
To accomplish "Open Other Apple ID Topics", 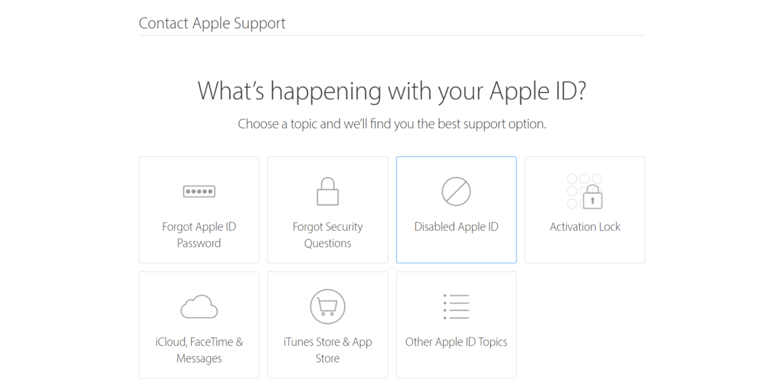I will 456,325.
